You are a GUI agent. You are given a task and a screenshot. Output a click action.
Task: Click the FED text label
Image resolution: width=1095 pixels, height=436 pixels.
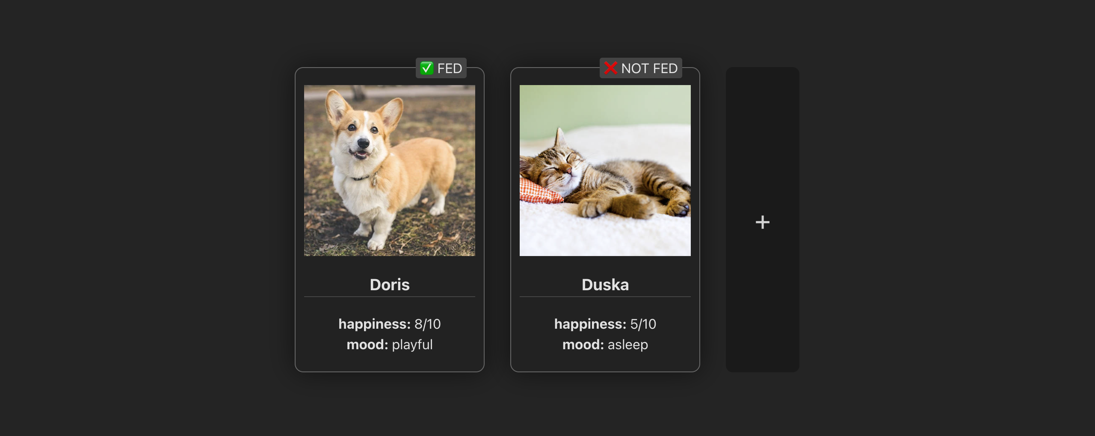point(450,68)
